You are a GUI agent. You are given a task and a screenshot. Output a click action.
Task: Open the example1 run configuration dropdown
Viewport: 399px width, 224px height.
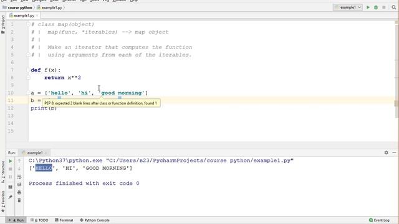[348, 7]
